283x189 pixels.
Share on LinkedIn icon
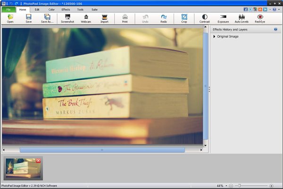point(265,9)
